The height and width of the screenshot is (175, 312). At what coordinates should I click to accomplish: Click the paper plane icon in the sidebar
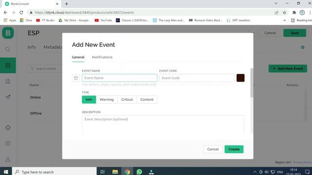point(8,97)
